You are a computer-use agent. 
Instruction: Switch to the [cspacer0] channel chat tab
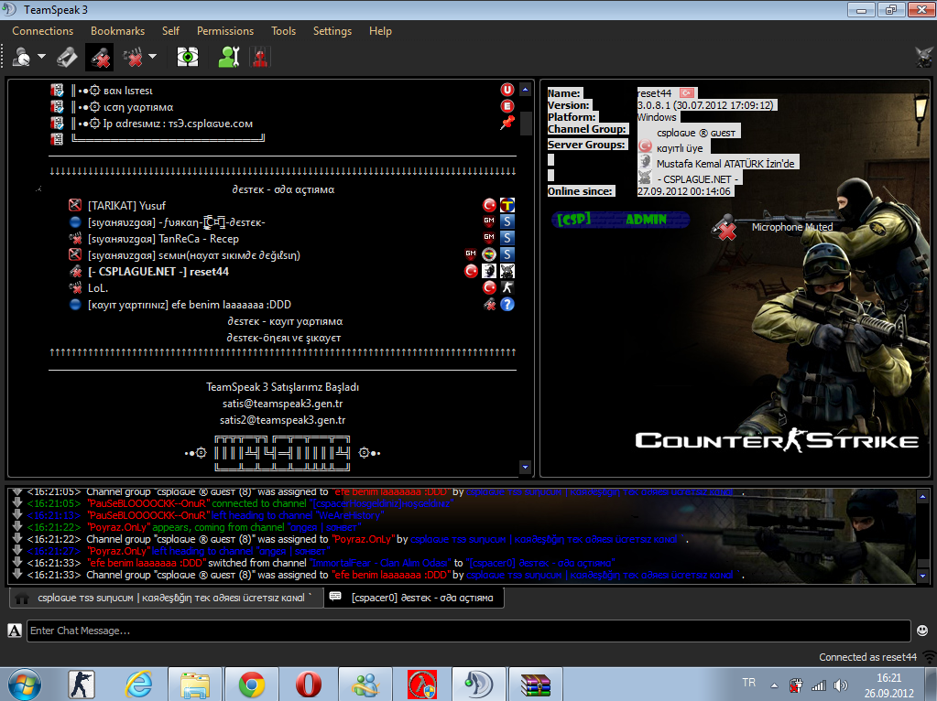click(x=414, y=598)
